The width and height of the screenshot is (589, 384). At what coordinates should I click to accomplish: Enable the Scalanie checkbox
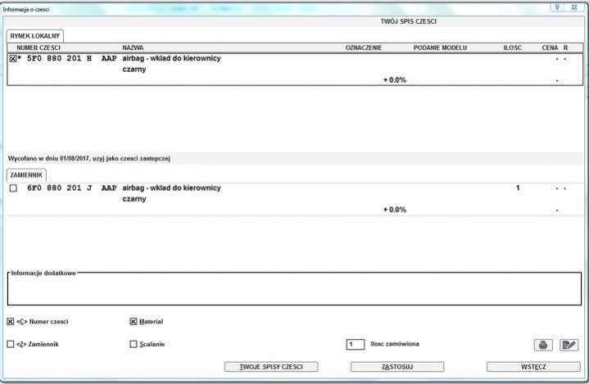[x=134, y=344]
